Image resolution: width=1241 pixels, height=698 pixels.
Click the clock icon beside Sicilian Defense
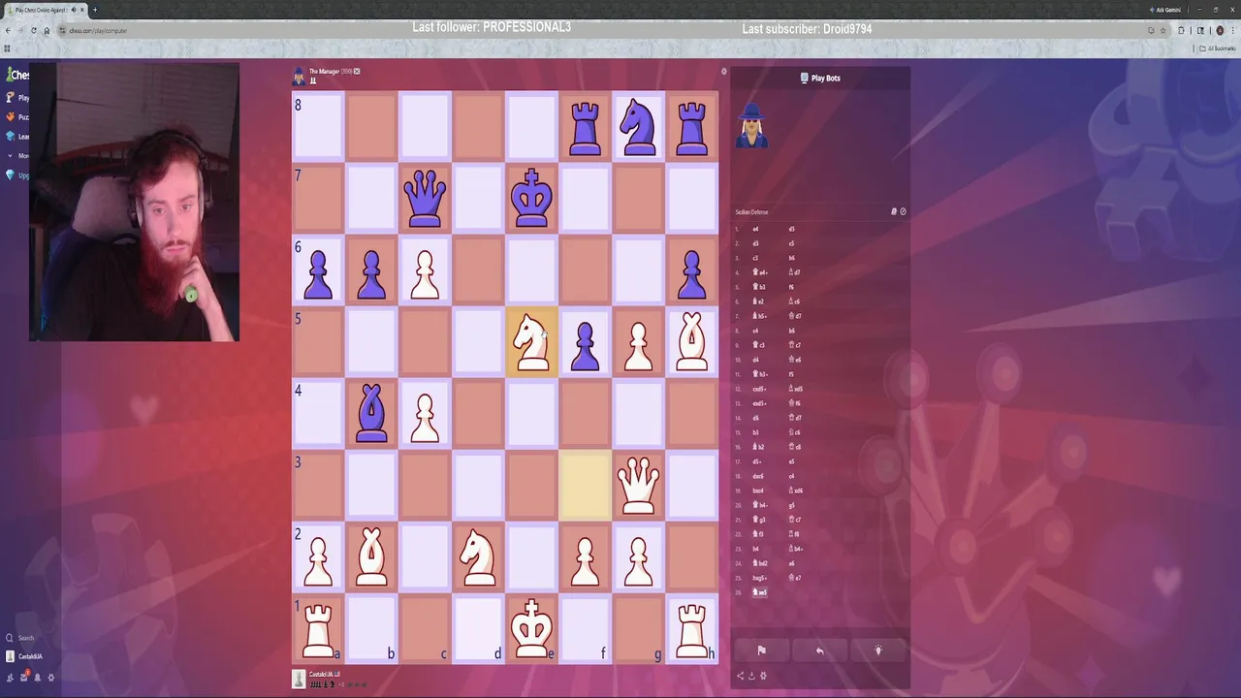tap(903, 211)
